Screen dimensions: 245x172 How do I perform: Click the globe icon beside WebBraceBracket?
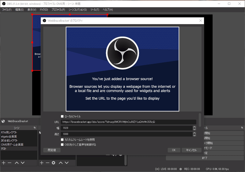[3, 121]
